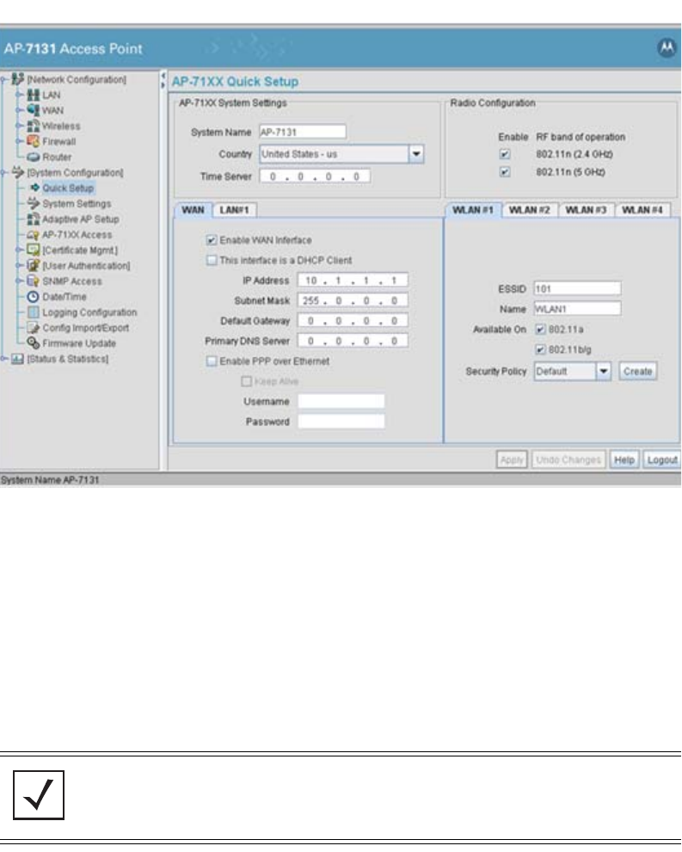The image size is (682, 852).
Task: Click the System Configuration tree icon
Action: (x=18, y=172)
